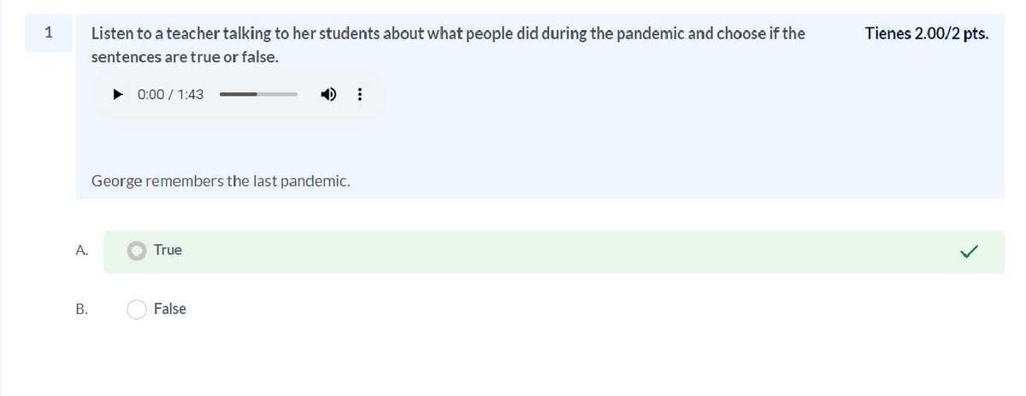Click the question number 1 badge

[x=49, y=34]
